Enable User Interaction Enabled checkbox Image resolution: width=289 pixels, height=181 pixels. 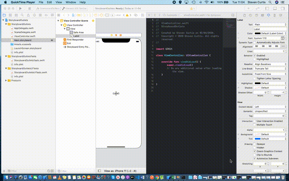pos(254,121)
